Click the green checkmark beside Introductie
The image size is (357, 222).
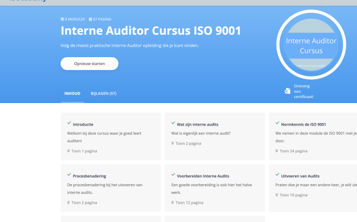pos(69,123)
